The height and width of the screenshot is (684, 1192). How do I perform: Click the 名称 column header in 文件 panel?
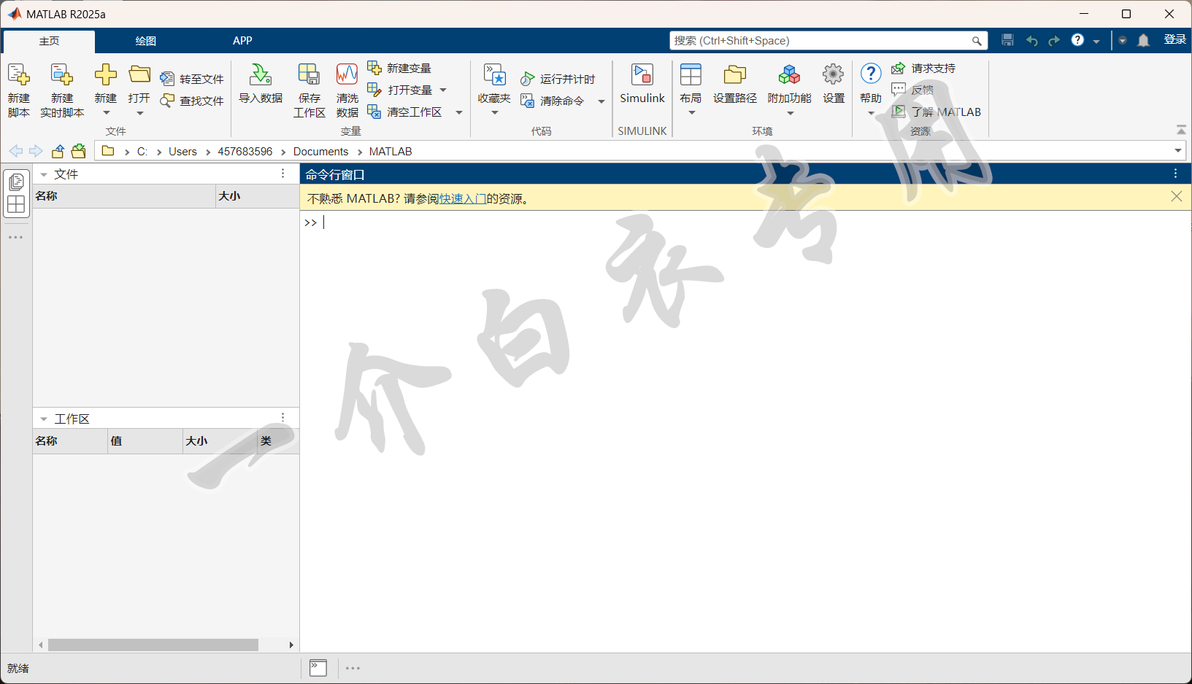tap(124, 196)
